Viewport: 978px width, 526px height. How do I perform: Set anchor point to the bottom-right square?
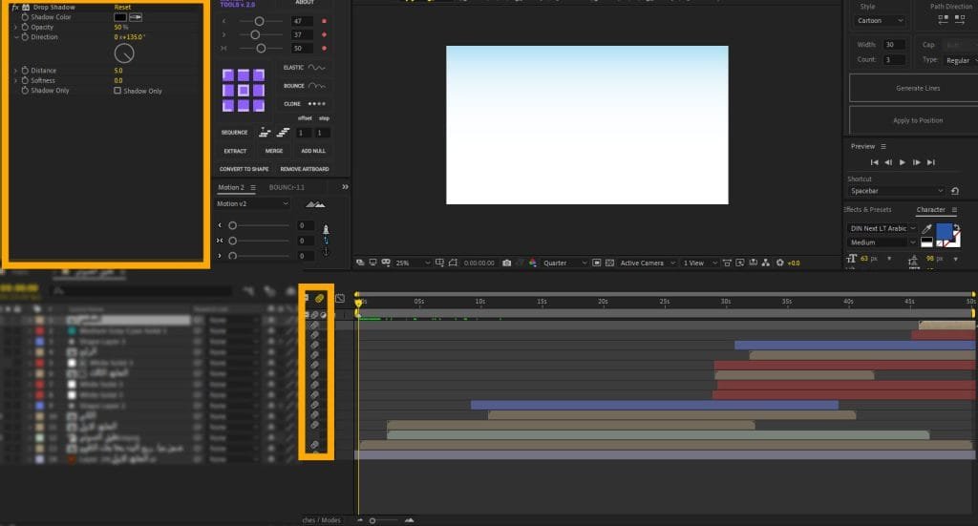[x=258, y=105]
